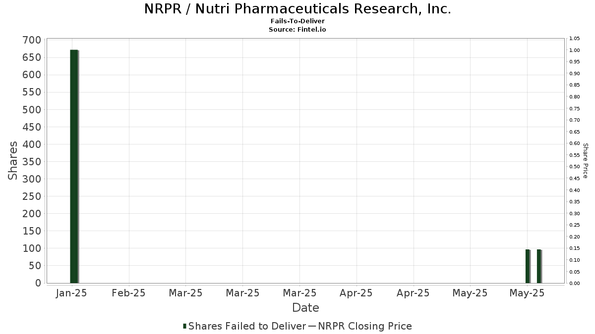Click the last May-25 date axis label
The height and width of the screenshot is (334, 595).
(527, 293)
